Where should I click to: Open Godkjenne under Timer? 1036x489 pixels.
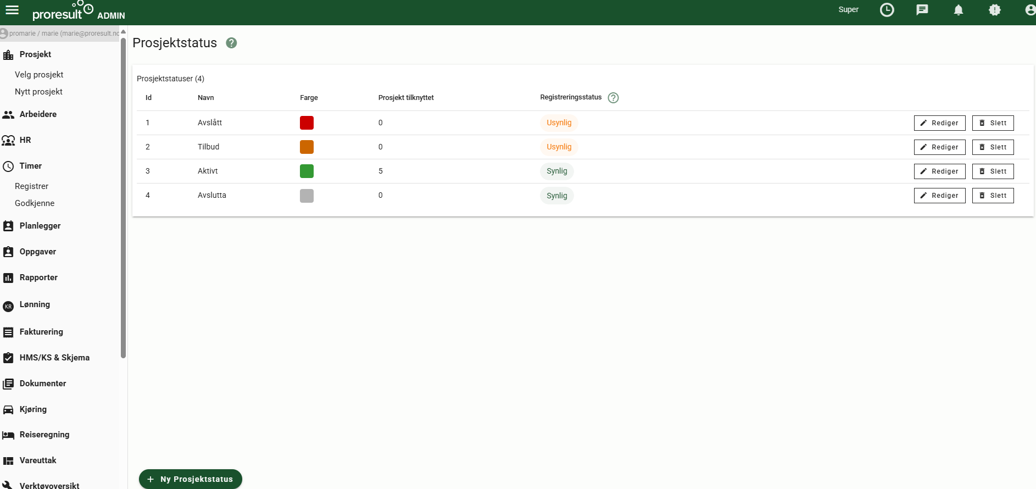click(35, 203)
